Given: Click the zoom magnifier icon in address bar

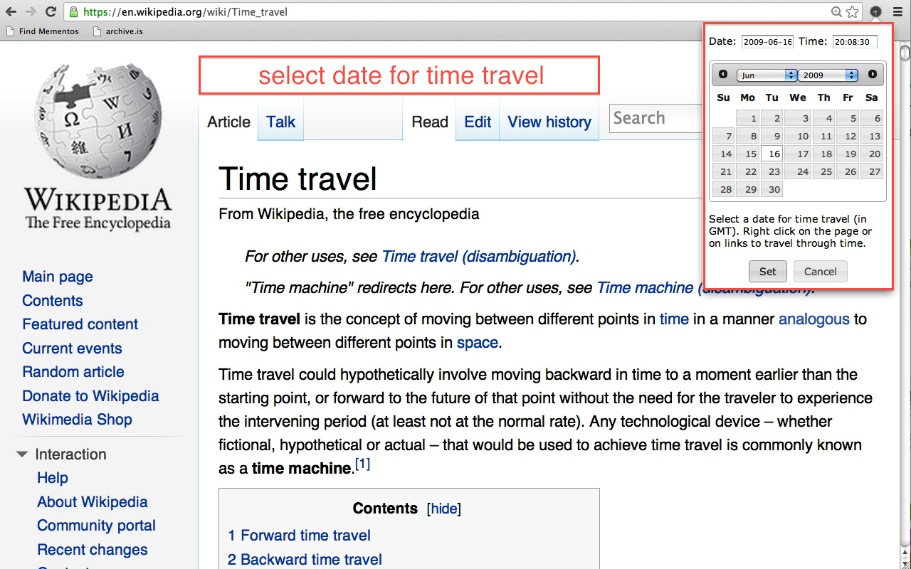Looking at the screenshot, I should (837, 11).
